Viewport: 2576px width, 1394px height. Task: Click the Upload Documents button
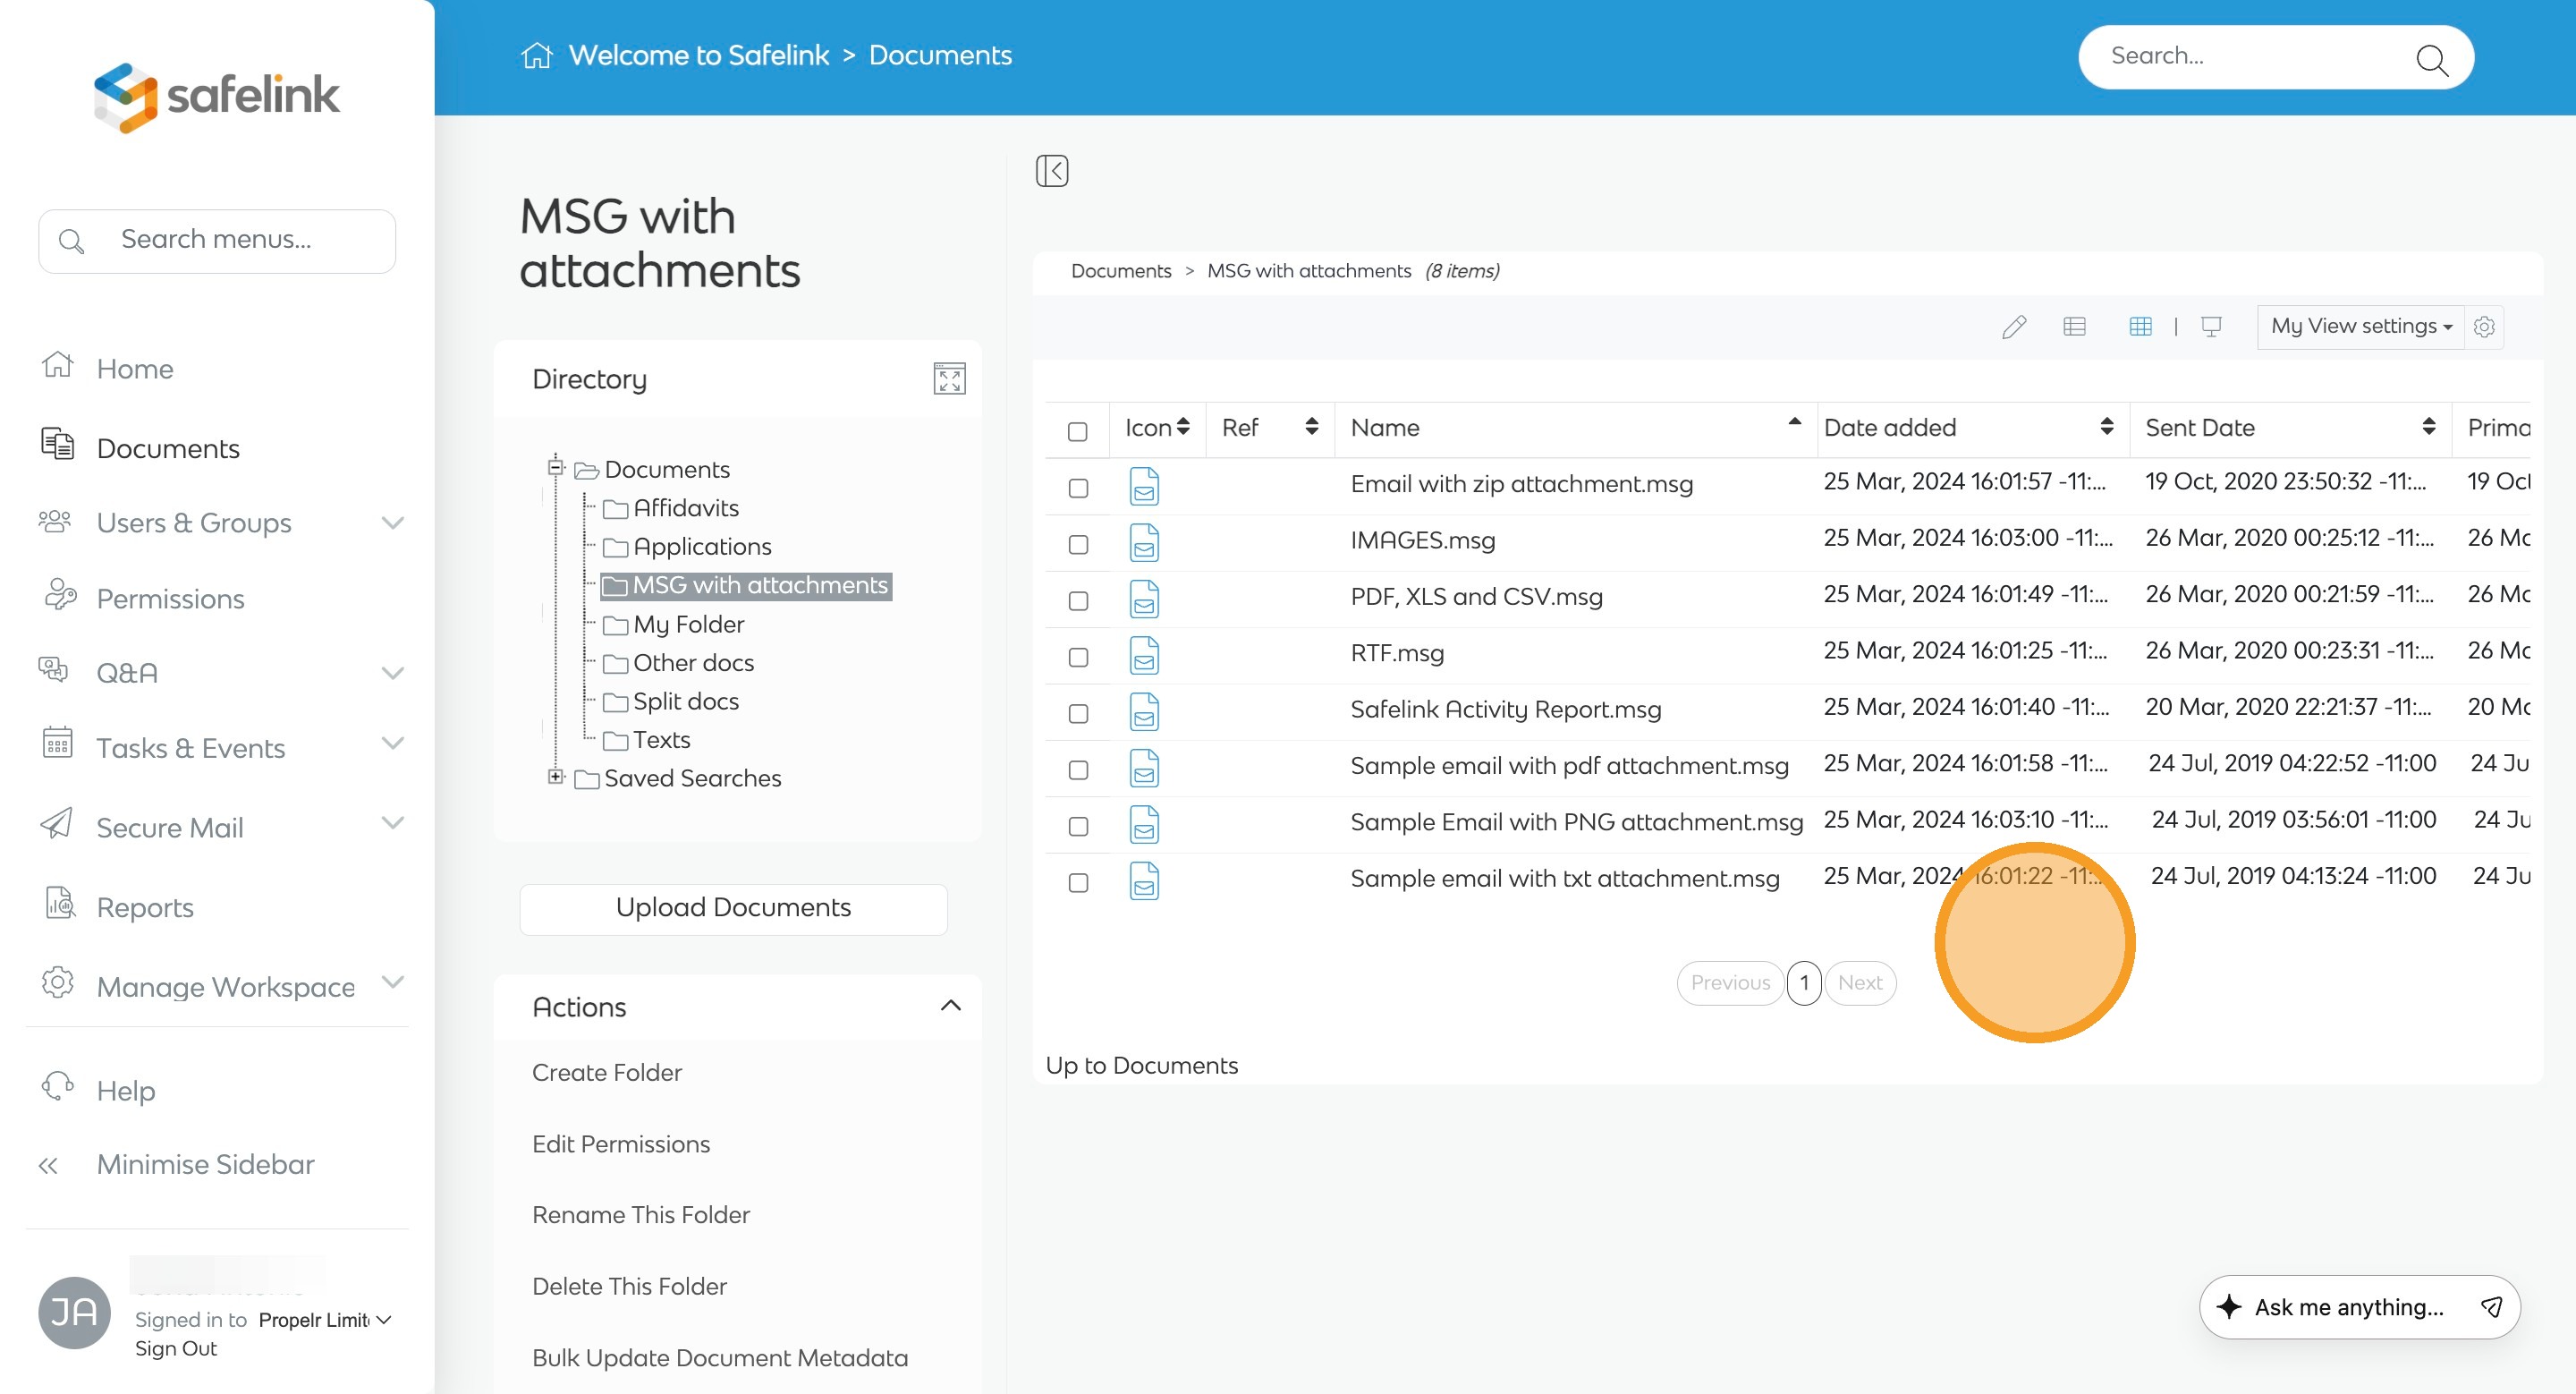coord(733,907)
